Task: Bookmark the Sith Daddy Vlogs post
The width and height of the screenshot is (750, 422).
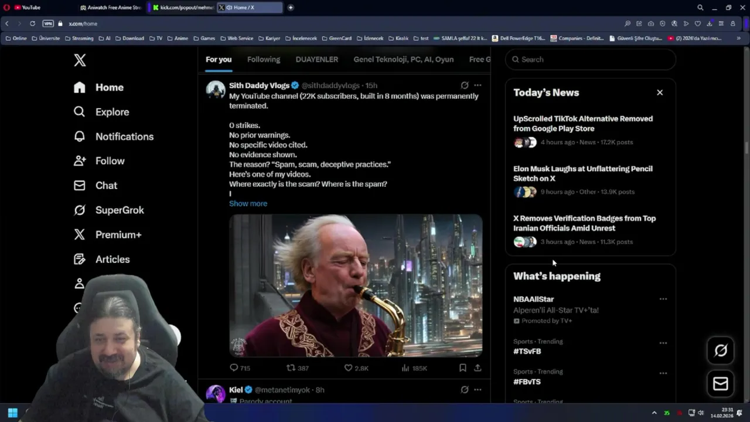Action: [x=462, y=368]
